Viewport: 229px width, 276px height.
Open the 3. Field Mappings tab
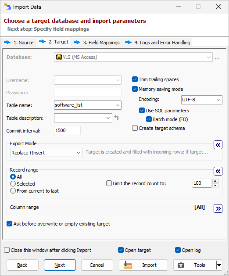(x=97, y=42)
